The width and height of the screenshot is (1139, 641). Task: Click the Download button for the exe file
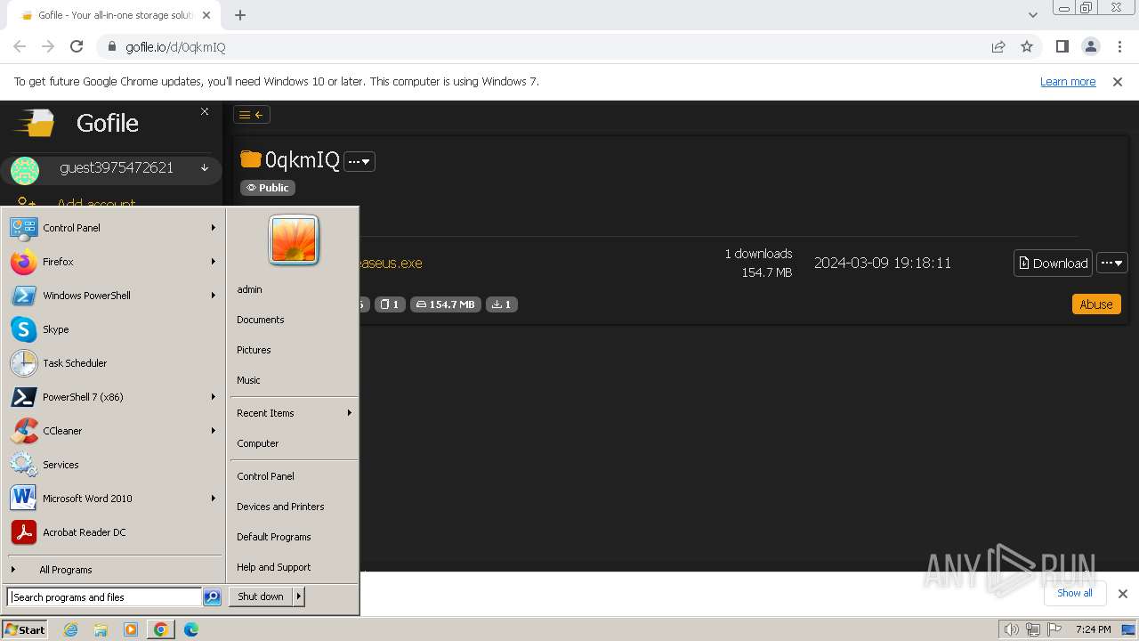click(1053, 263)
